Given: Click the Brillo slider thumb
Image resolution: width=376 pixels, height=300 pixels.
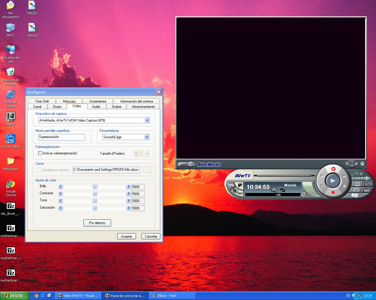Looking at the screenshot, I should pyautogui.click(x=95, y=187).
